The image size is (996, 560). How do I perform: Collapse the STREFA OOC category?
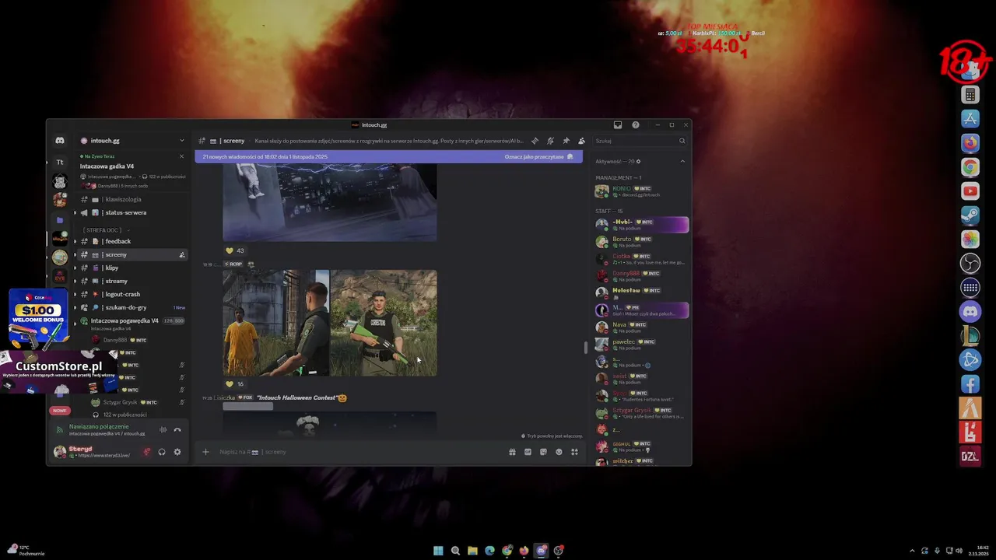tap(106, 230)
